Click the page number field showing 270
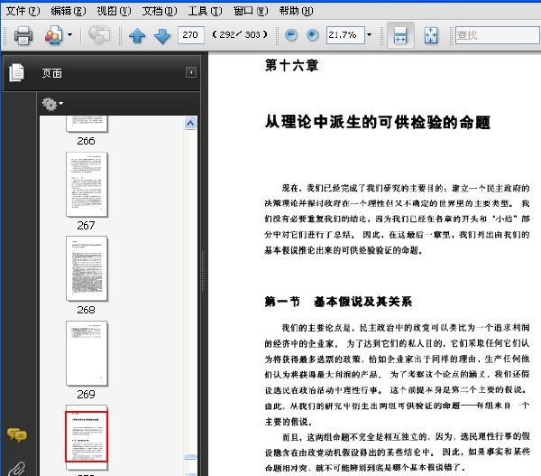 click(x=191, y=35)
